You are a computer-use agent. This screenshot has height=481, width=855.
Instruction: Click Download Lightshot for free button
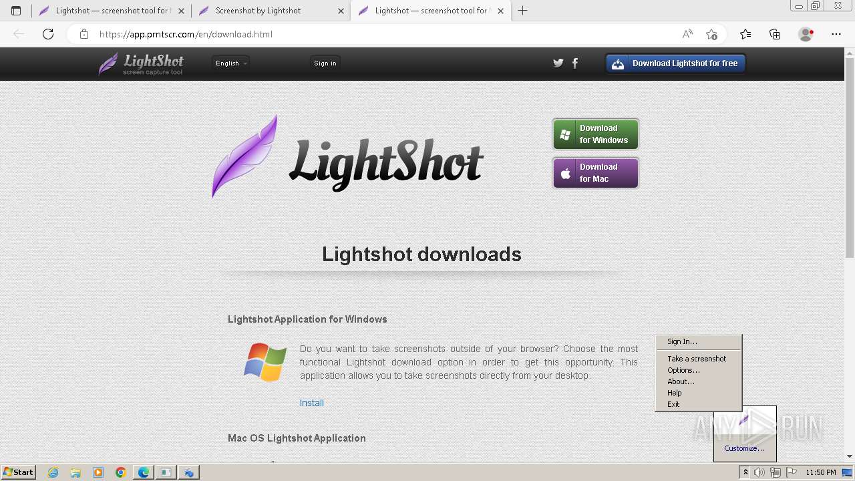coord(675,63)
